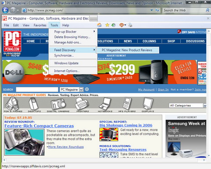This screenshot has height=169, width=211.
Task: Expand the All Categories dropdown
Action: coord(204,106)
